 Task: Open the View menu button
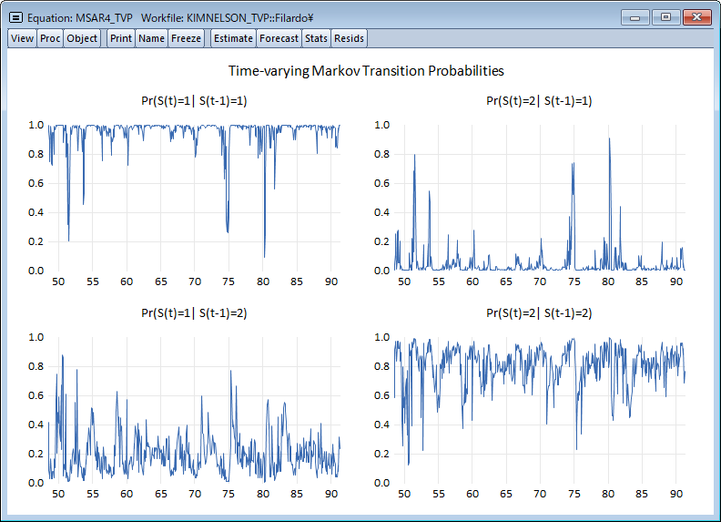pos(22,38)
